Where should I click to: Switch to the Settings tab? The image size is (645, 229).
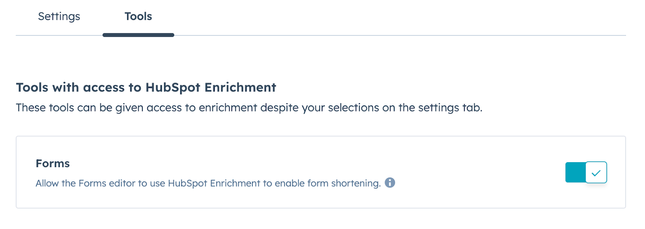(x=59, y=17)
